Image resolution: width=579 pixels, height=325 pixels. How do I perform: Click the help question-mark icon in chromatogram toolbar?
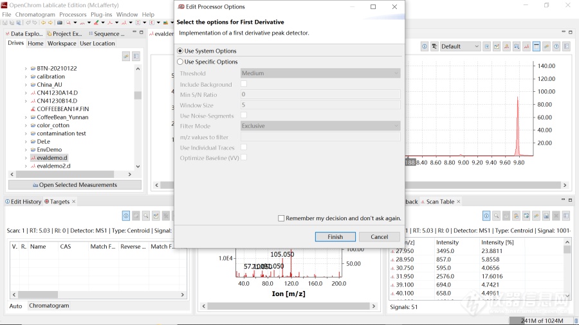click(556, 46)
